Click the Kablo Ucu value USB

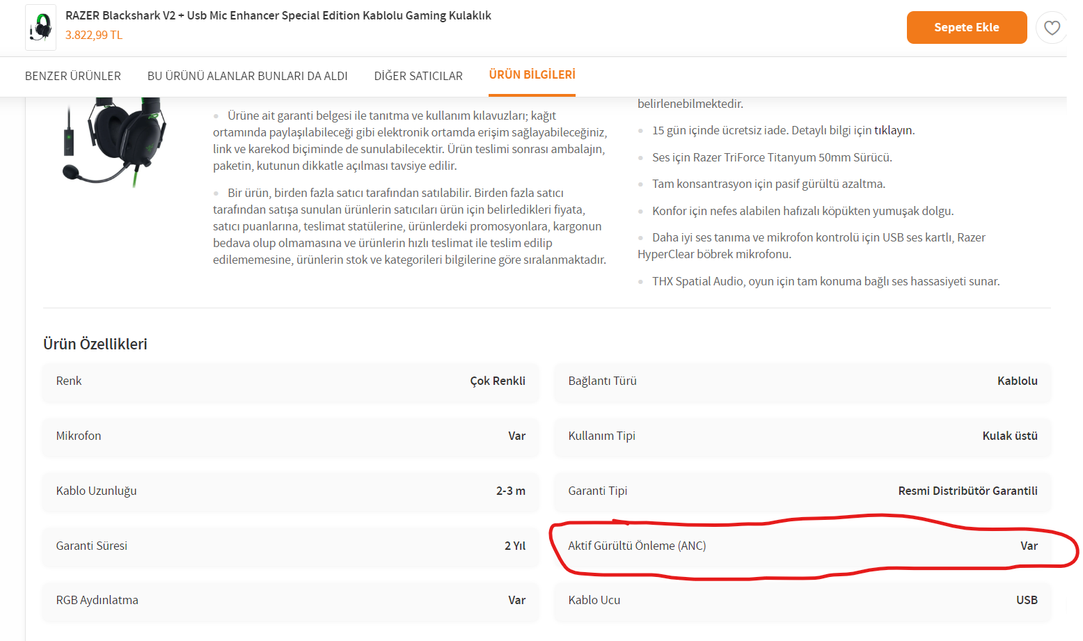click(x=1027, y=600)
